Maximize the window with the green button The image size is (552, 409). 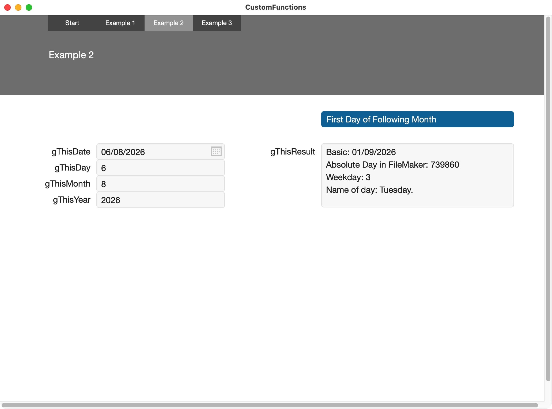[29, 7]
